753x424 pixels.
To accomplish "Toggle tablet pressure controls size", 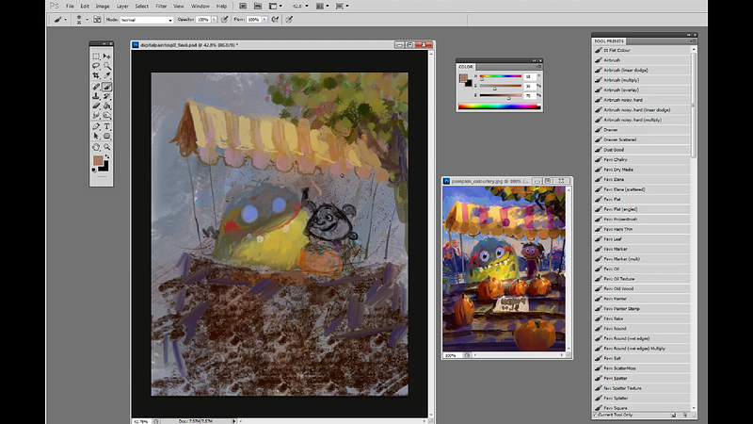I will coord(289,20).
